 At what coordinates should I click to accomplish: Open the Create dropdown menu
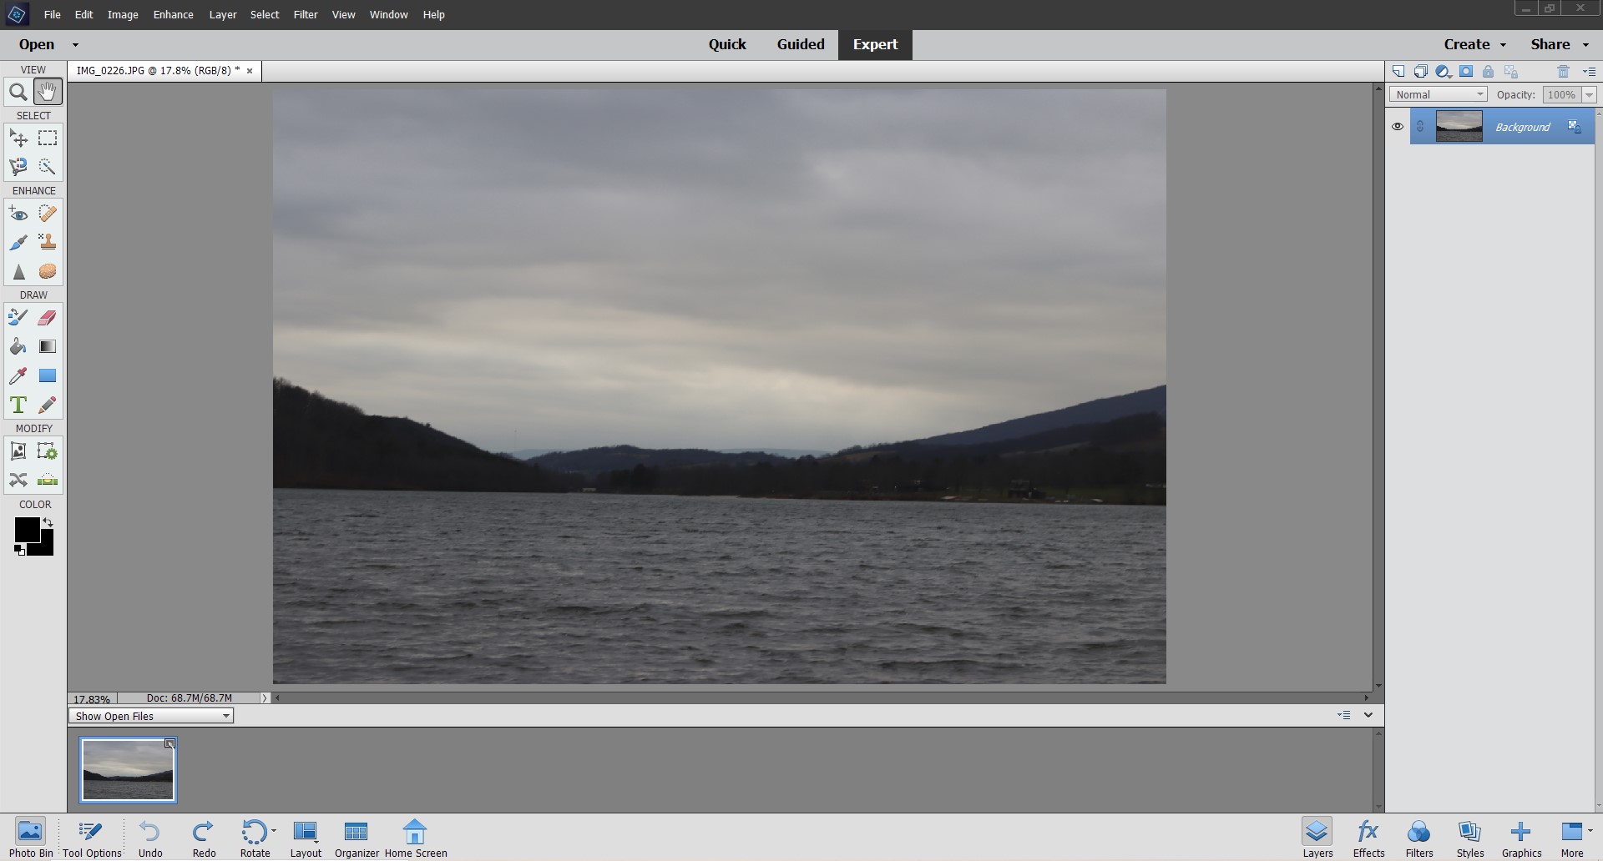[x=1474, y=45]
